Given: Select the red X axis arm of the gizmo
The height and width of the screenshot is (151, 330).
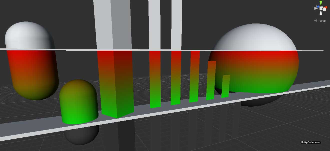Looking at the screenshot, I should (326, 7).
